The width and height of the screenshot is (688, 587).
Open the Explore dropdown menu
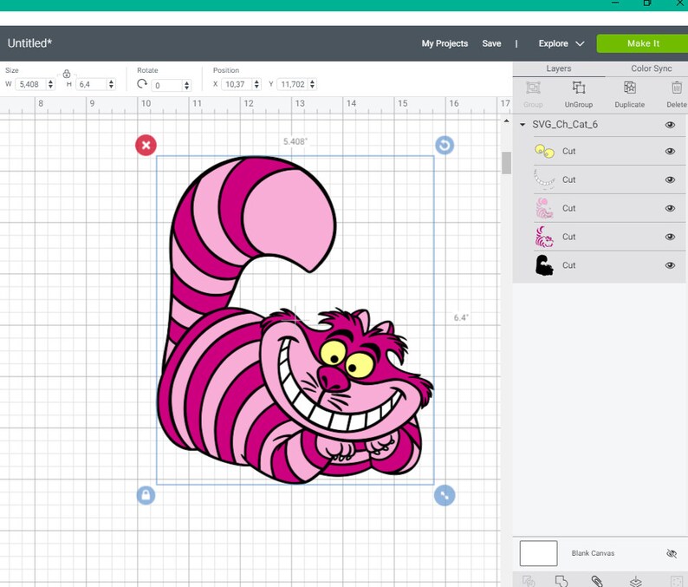click(x=561, y=43)
